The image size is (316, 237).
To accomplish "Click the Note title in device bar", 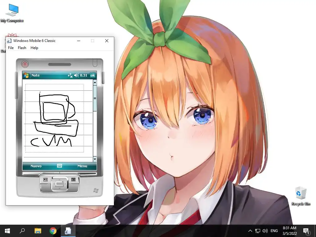I will click(x=35, y=75).
